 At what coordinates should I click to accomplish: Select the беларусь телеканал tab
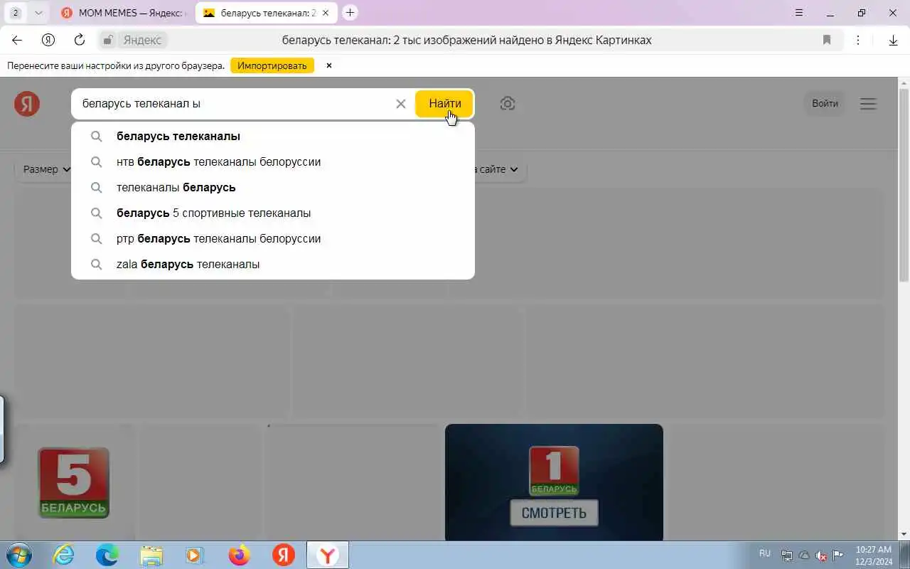coord(265,13)
